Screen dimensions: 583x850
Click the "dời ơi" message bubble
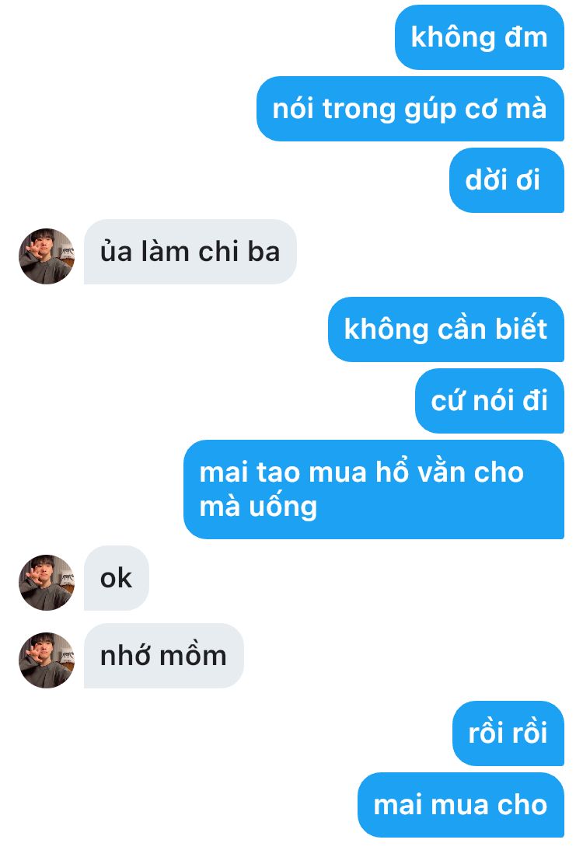507,180
